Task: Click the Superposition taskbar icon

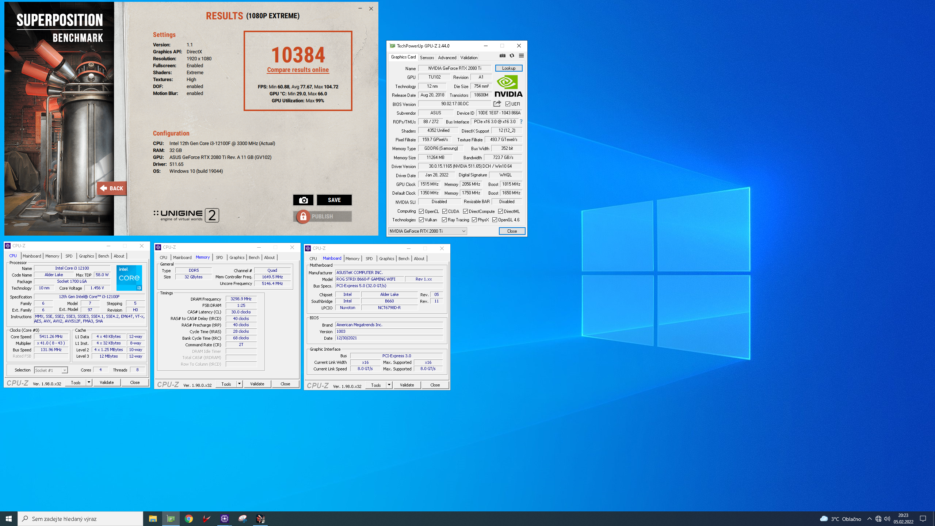Action: coord(260,519)
